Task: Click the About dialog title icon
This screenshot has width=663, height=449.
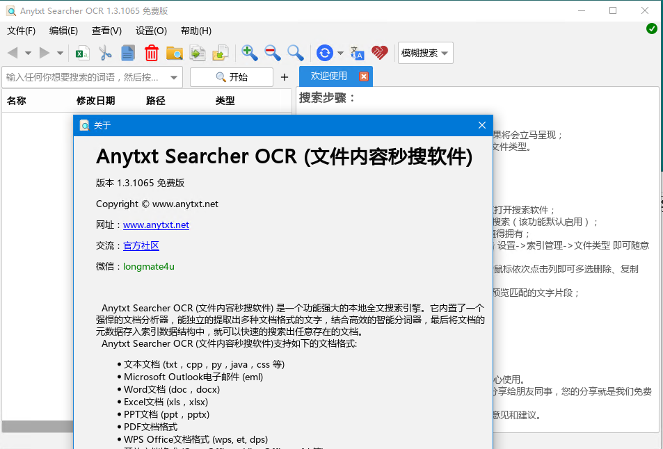Action: click(x=85, y=125)
